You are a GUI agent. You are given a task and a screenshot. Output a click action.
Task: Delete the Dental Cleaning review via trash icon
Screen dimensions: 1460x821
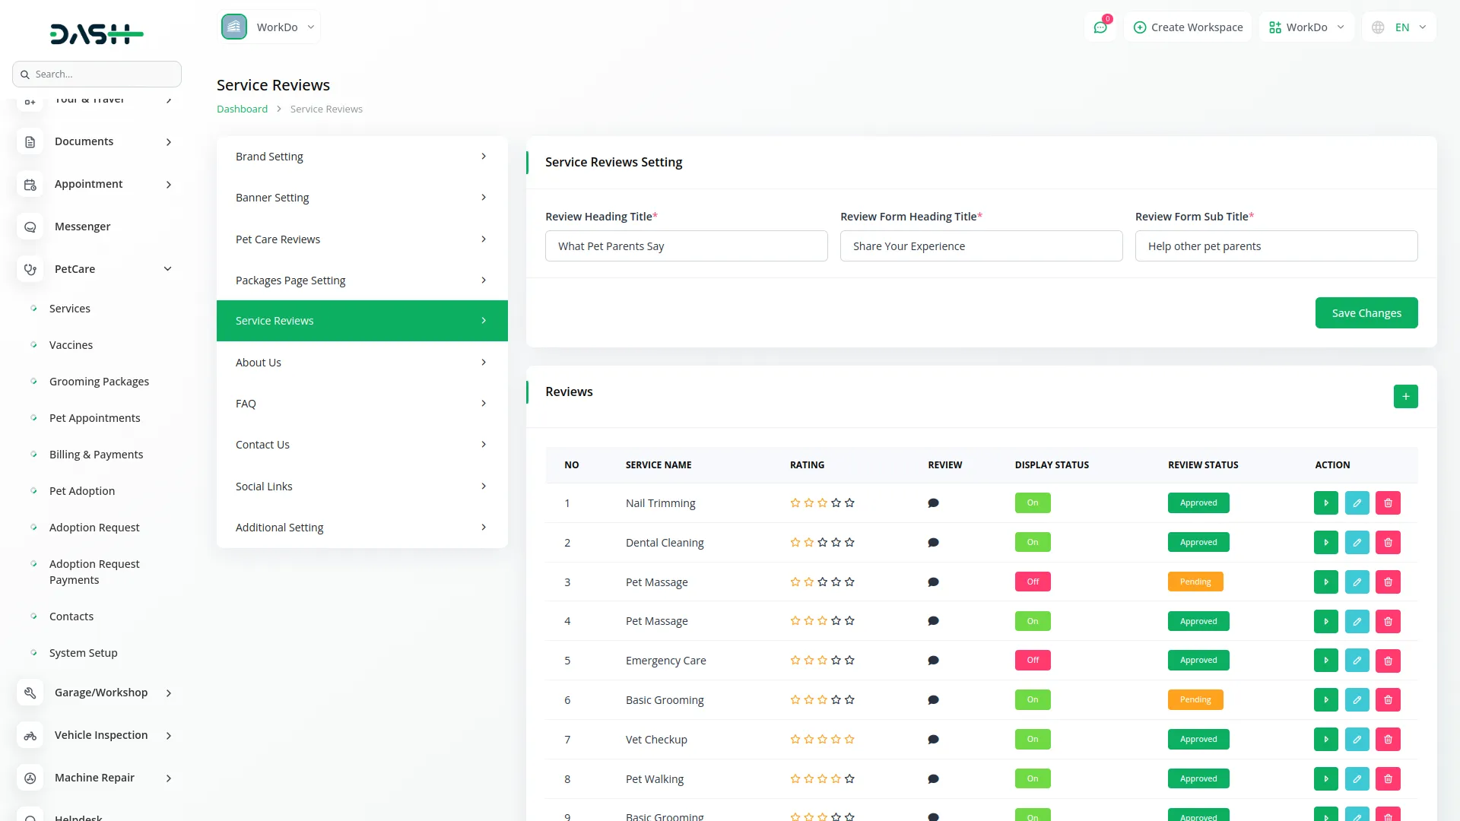(x=1388, y=543)
